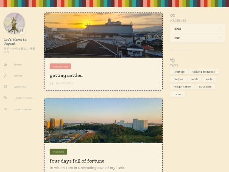Image resolution: width=229 pixels, height=172 pixels.
Task: Open the home menu item
Action: pos(18,65)
